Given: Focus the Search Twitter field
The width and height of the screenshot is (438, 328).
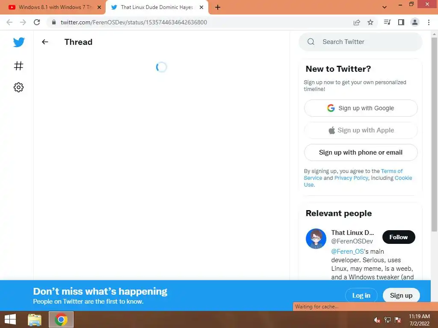Looking at the screenshot, I should pyautogui.click(x=360, y=42).
